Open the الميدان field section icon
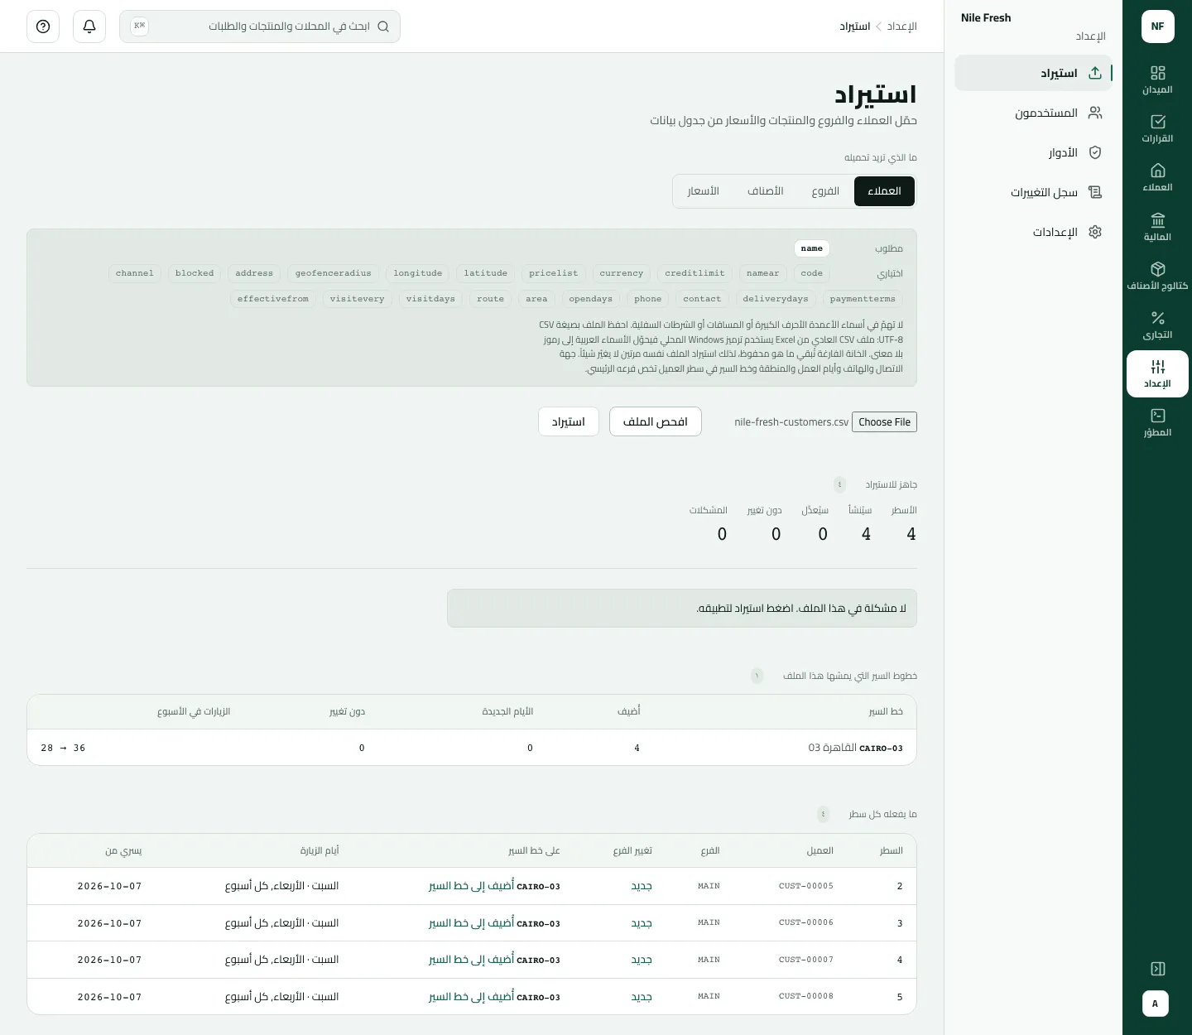Viewport: 1192px width, 1035px height. point(1157,79)
